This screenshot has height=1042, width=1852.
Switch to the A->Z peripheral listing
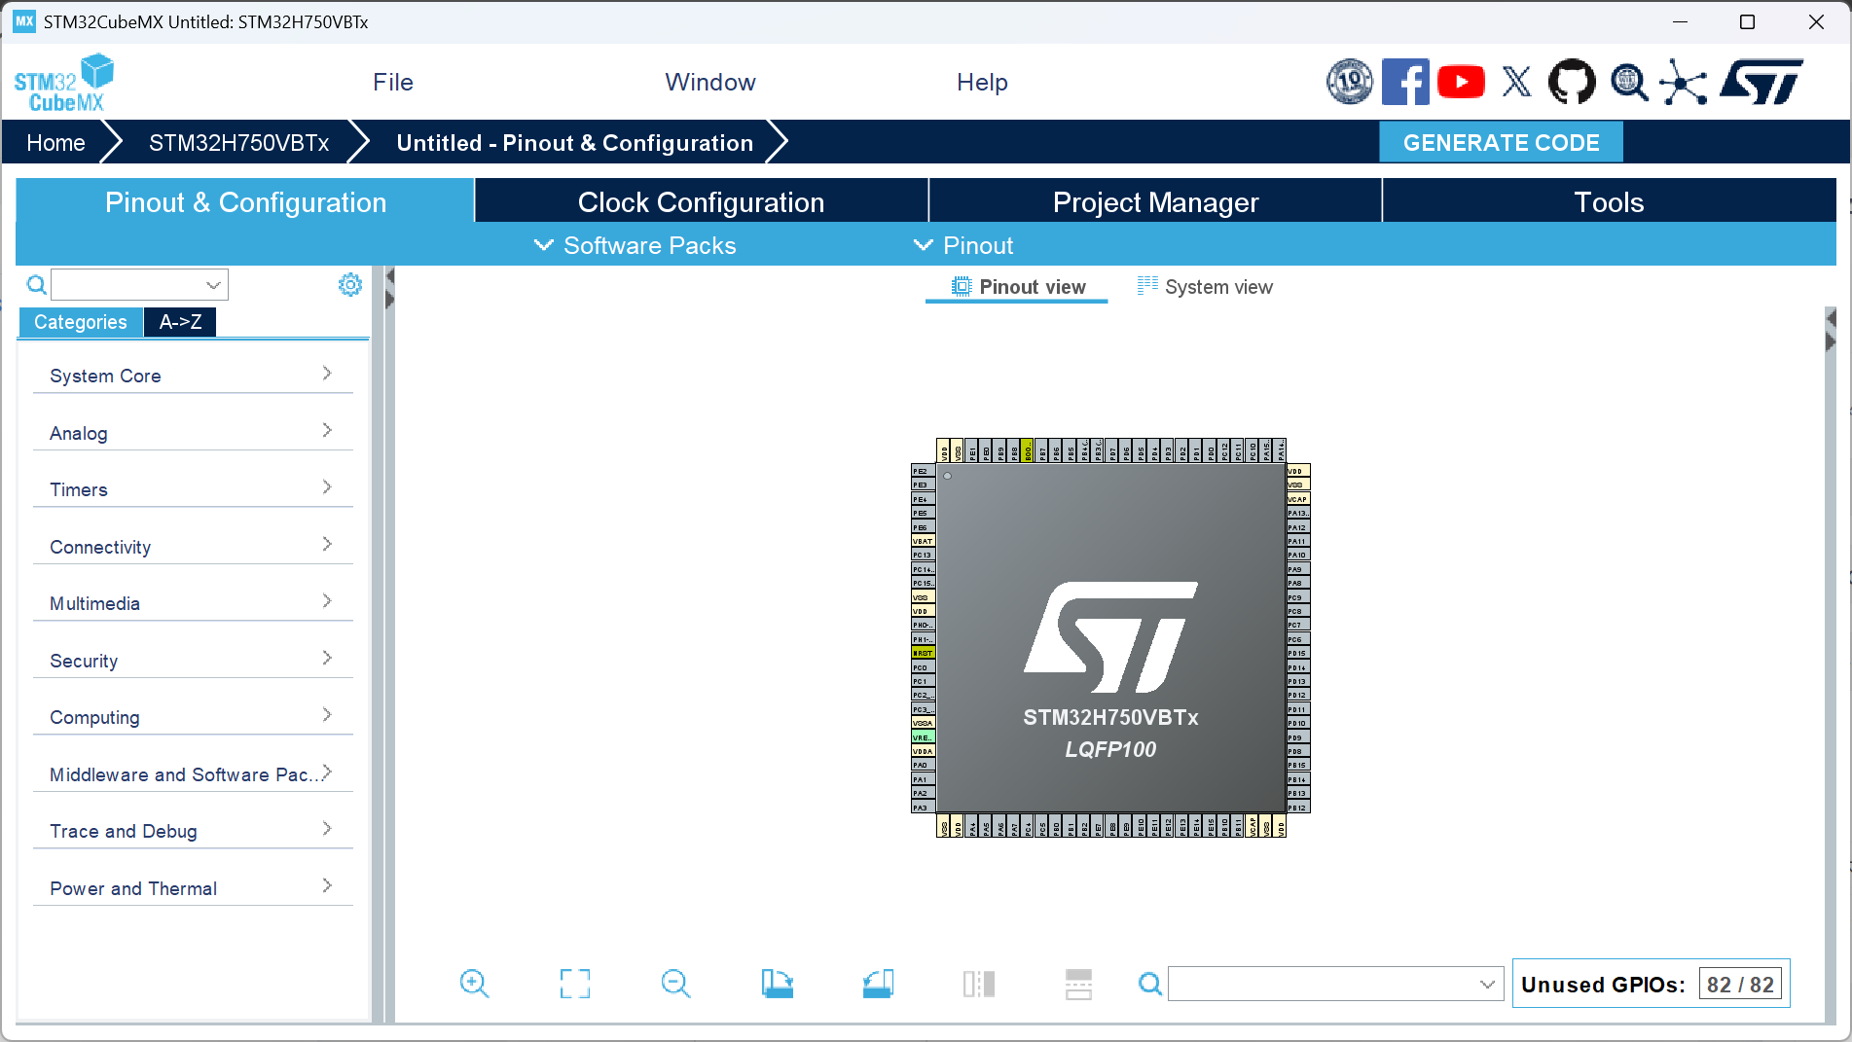tap(179, 321)
